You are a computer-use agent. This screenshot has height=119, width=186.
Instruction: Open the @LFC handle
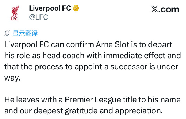pyautogui.click(x=38, y=17)
